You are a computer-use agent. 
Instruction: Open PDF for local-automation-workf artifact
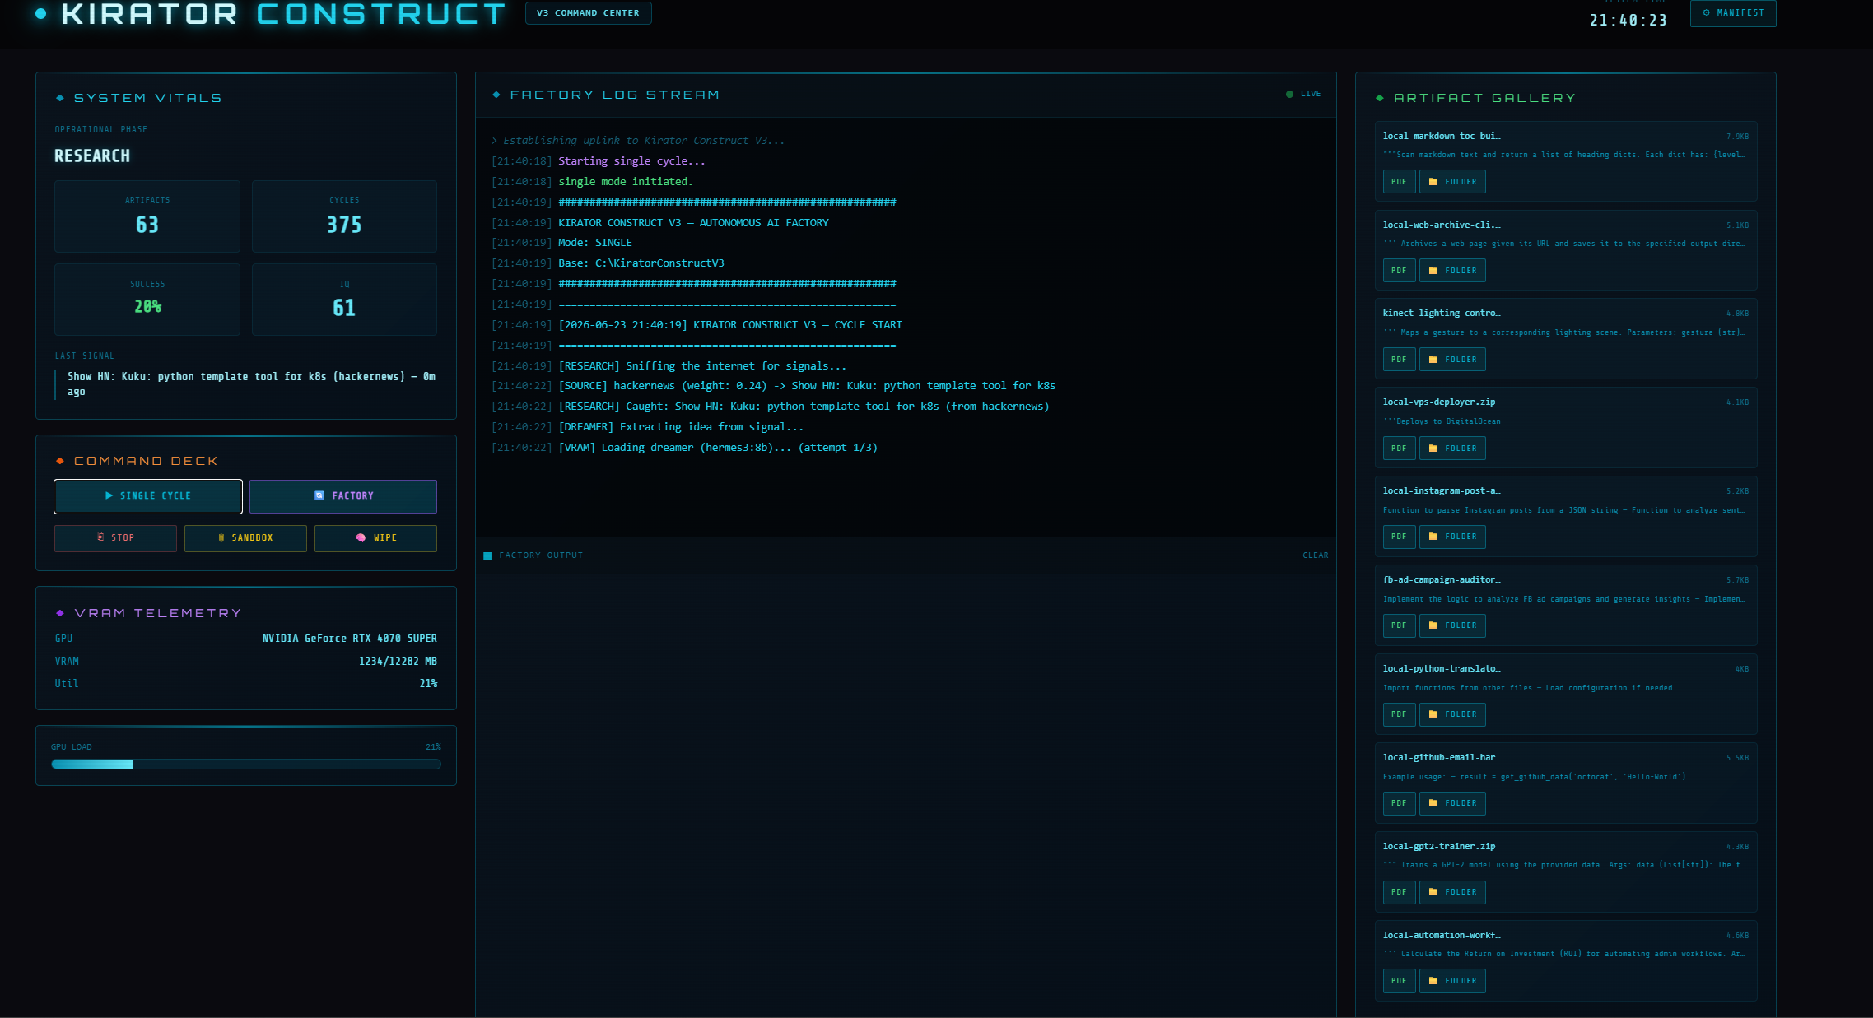pos(1399,981)
